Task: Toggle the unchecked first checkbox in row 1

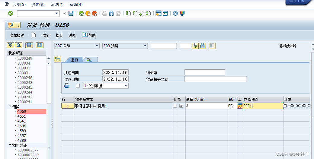Action: (x=175, y=106)
